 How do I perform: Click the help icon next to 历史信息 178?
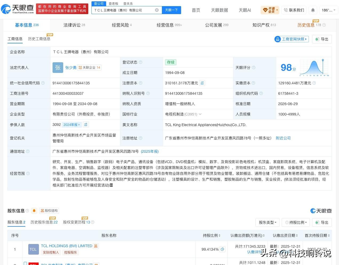324,25
